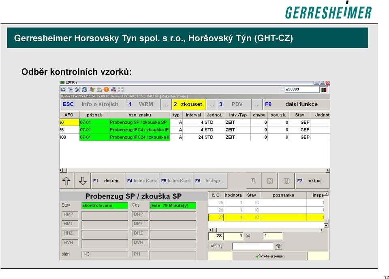Click the middle grayed icon button before F2

(x=270, y=181)
